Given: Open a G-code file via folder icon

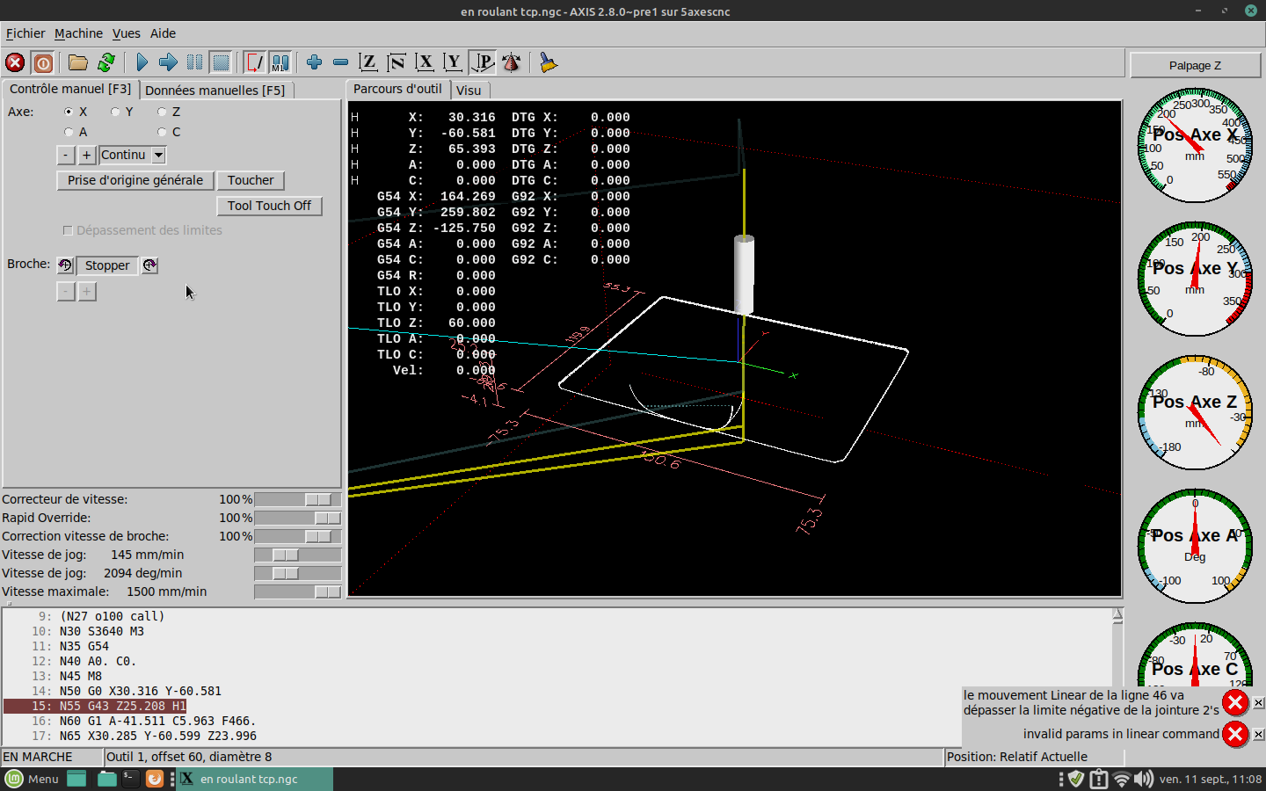Looking at the screenshot, I should point(78,62).
